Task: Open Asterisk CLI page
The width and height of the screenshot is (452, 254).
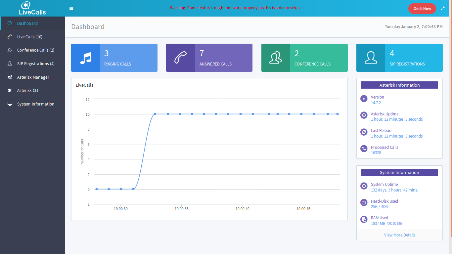Action: point(33,90)
